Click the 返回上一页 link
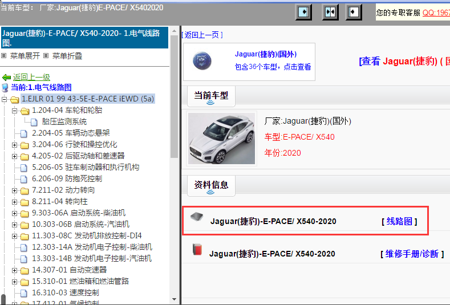Viewport: 450px width, 305px height. tap(202, 35)
